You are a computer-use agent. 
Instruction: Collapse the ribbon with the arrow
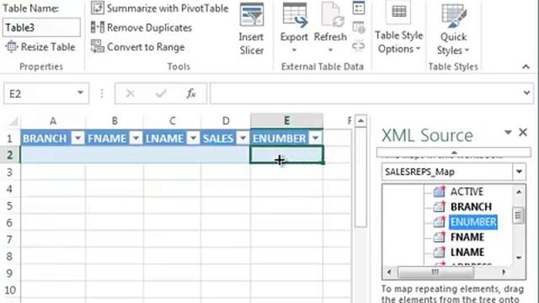[x=526, y=66]
